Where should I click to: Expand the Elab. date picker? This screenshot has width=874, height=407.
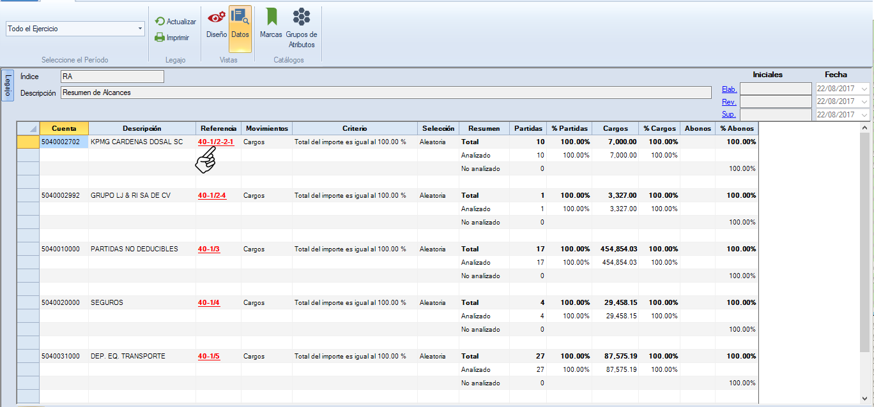pyautogui.click(x=864, y=89)
